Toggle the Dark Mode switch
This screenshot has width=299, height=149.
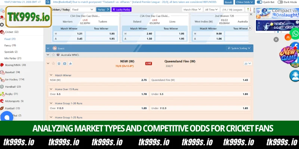[x=280, y=2]
